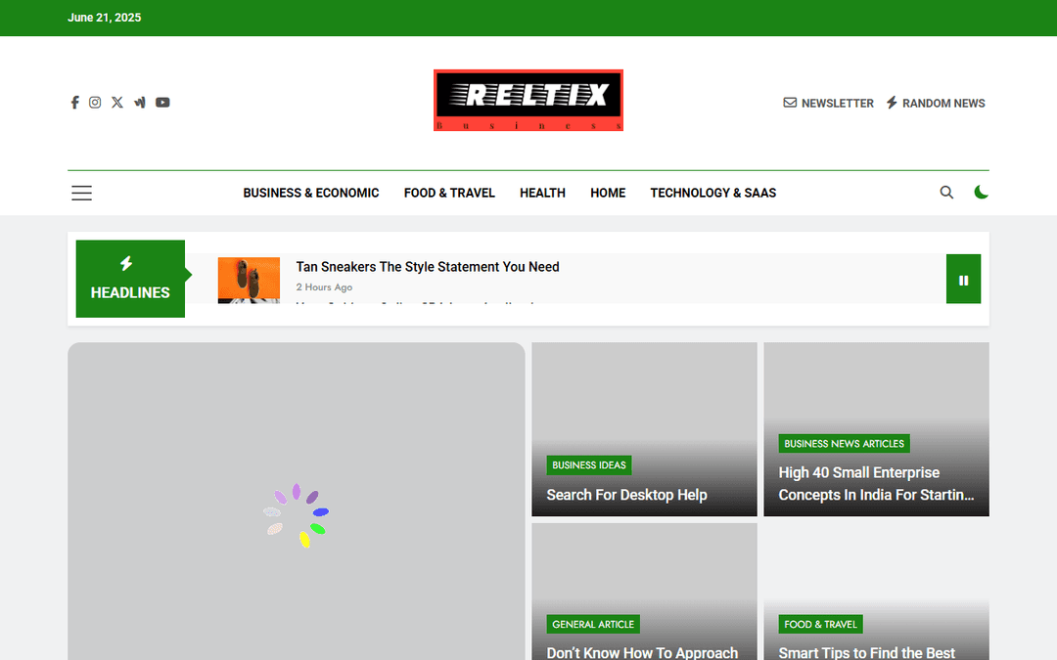Open the hamburger sidebar menu

pyautogui.click(x=81, y=194)
